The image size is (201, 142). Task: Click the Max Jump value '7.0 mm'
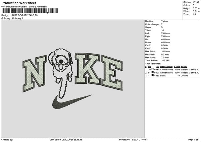(x=165, y=58)
